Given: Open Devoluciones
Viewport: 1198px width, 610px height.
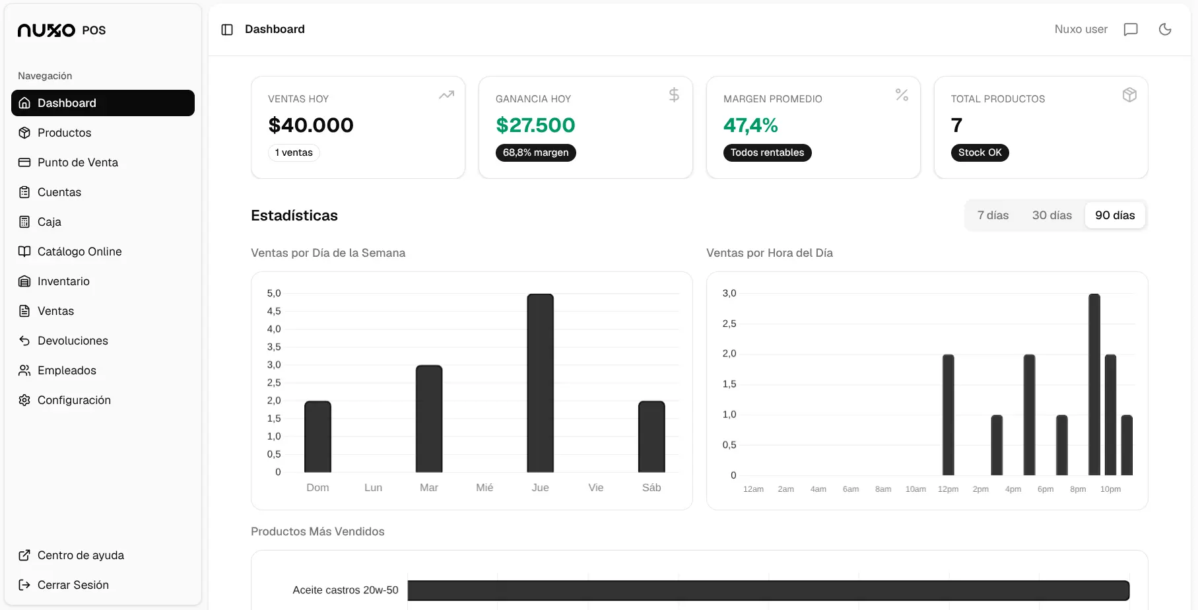Looking at the screenshot, I should point(103,341).
